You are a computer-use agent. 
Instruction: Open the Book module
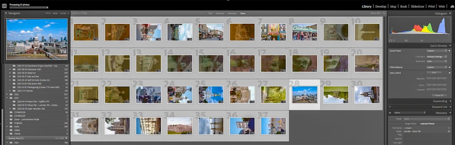tap(404, 7)
